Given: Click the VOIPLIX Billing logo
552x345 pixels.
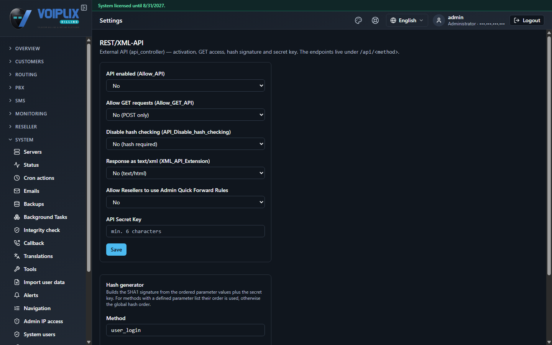Looking at the screenshot, I should point(45,18).
